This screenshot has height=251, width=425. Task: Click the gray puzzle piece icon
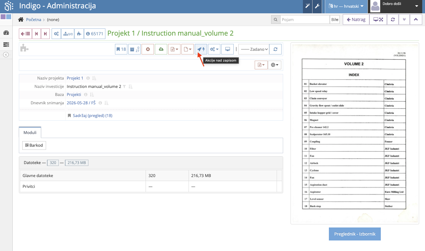[x=24, y=48]
